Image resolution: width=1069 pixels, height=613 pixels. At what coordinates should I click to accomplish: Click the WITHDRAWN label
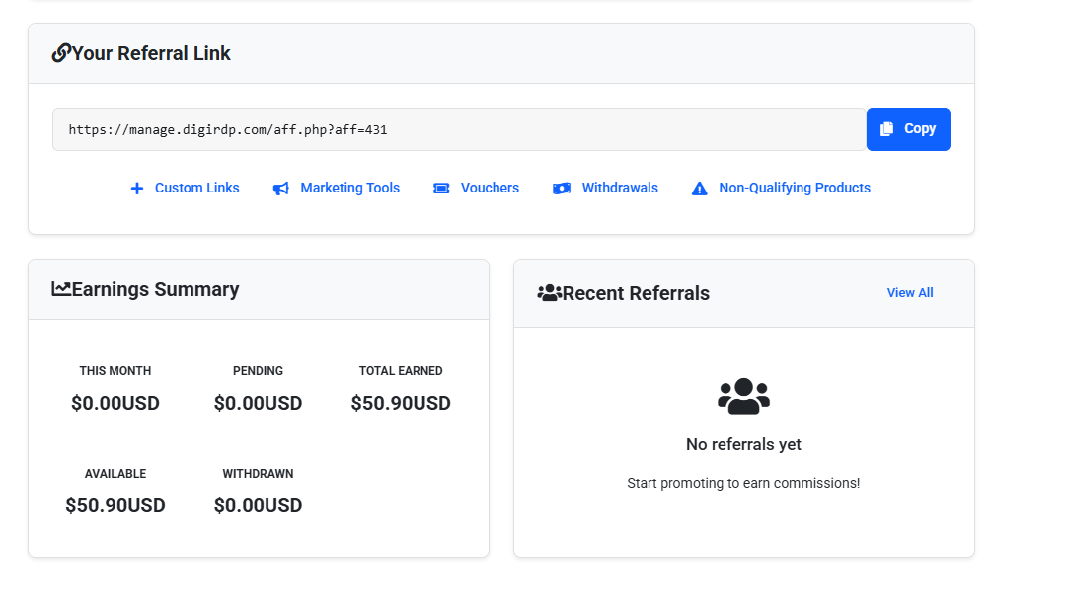pyautogui.click(x=258, y=473)
